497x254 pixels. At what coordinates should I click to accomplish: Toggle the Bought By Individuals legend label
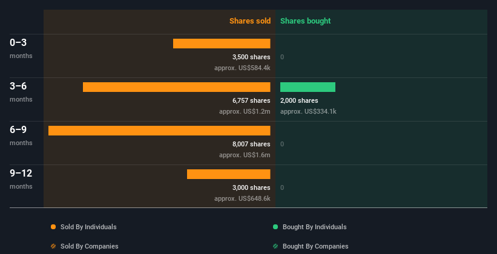tap(315, 227)
